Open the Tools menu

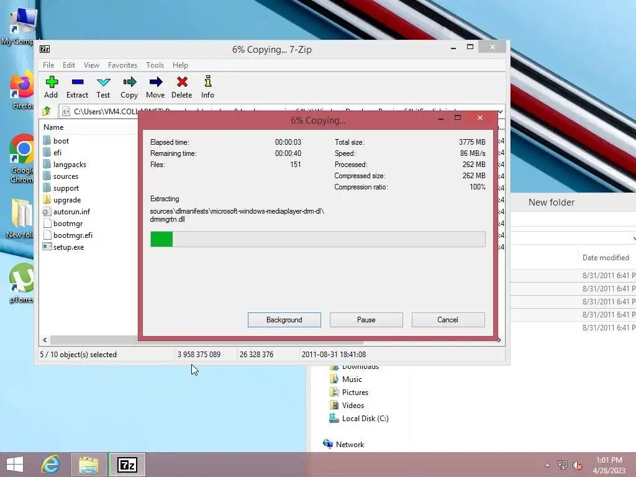[x=155, y=65]
